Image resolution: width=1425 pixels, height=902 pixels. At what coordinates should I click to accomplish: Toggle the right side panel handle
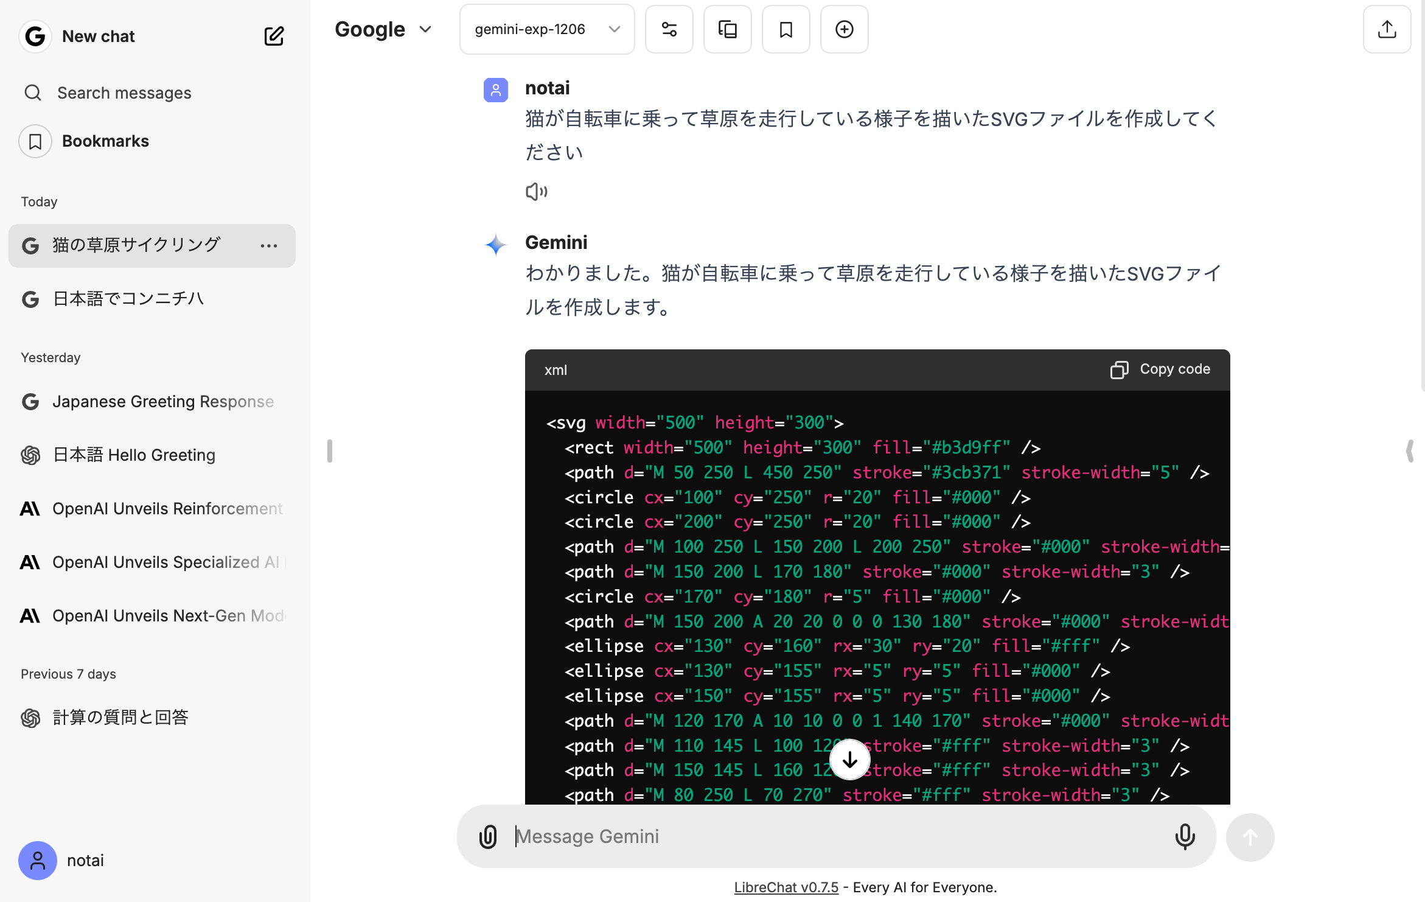click(x=1410, y=451)
